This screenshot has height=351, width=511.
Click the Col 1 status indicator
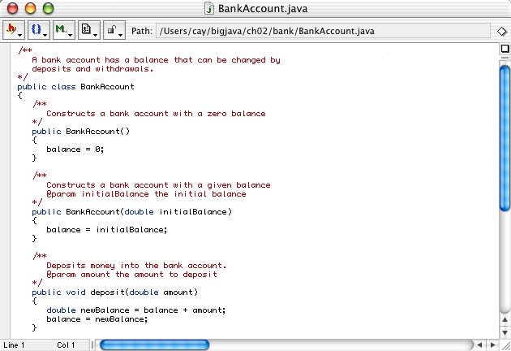(66, 345)
